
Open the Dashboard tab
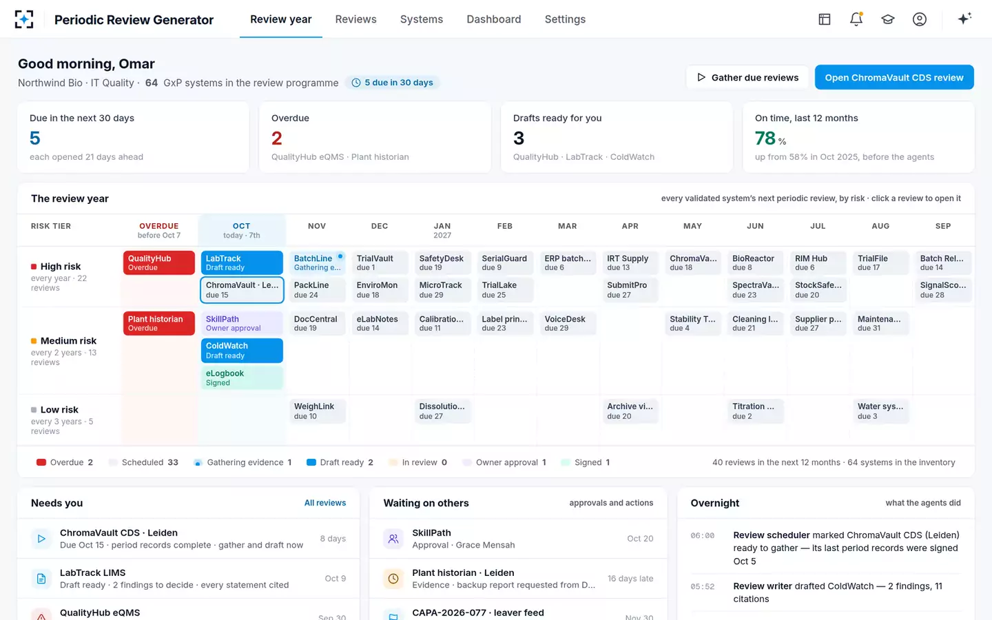pos(494,19)
